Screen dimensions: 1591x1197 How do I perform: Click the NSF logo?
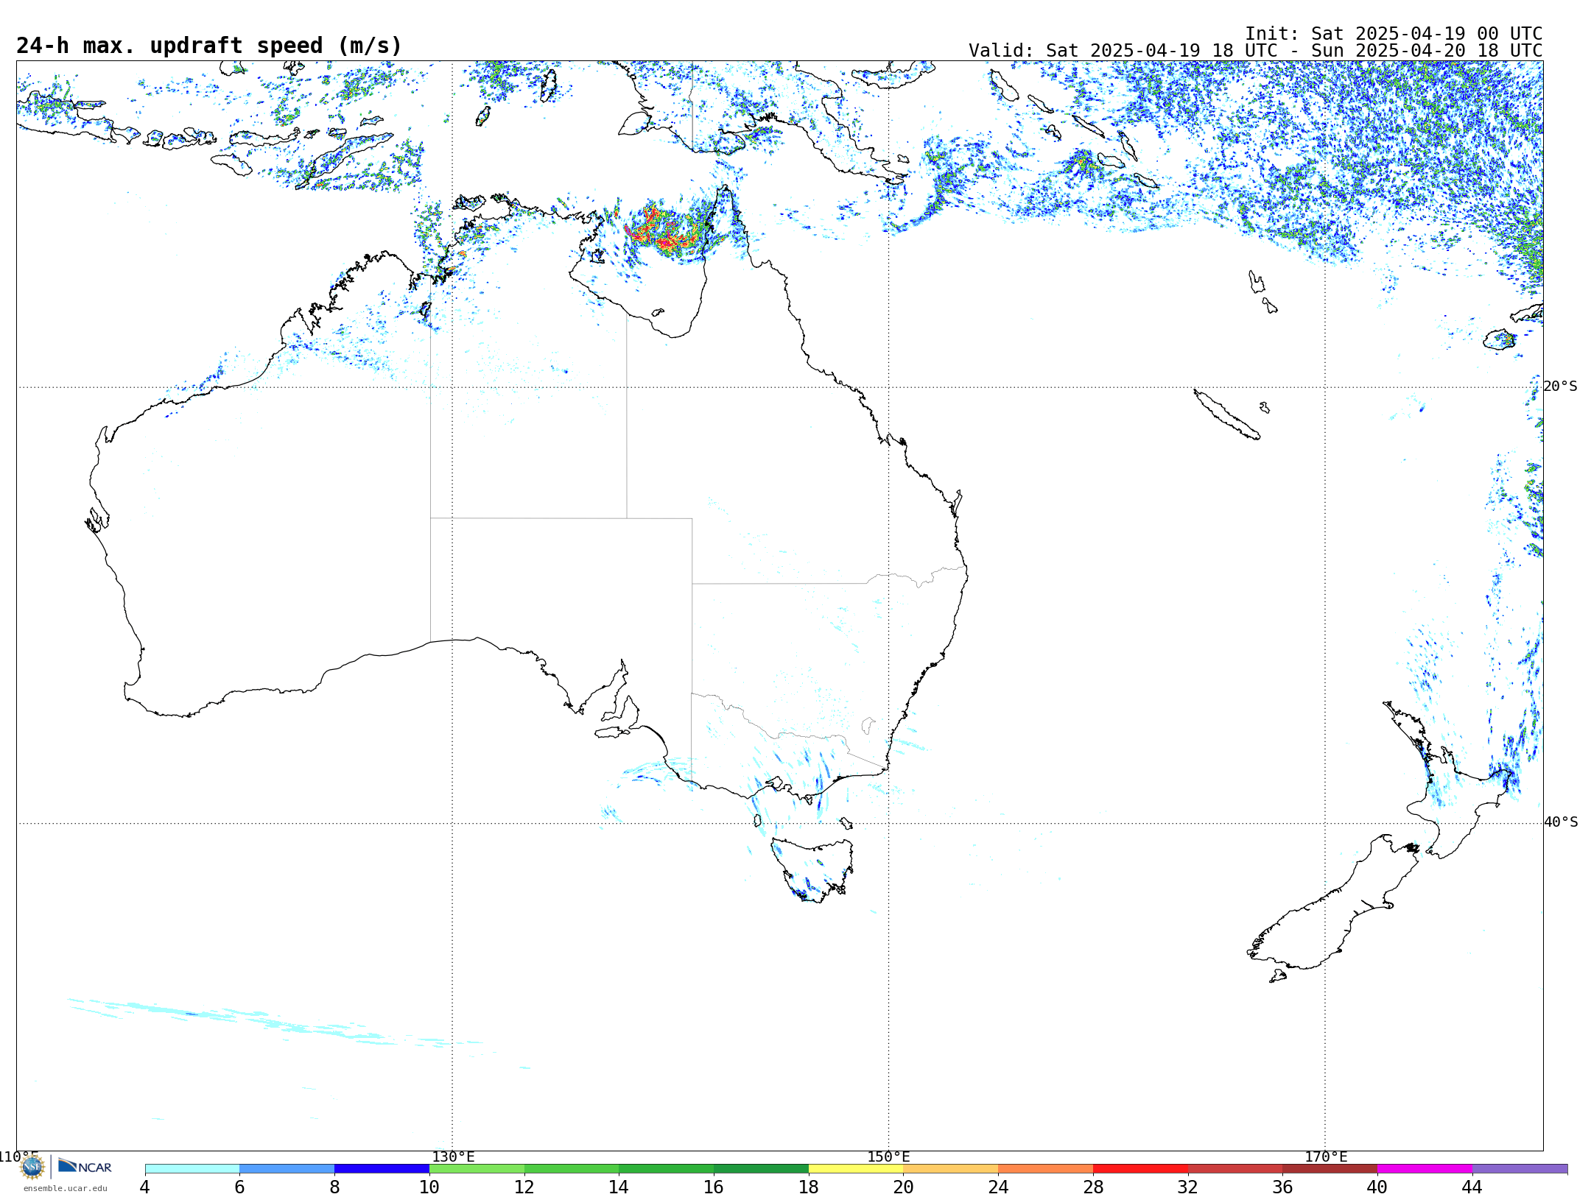[x=32, y=1167]
